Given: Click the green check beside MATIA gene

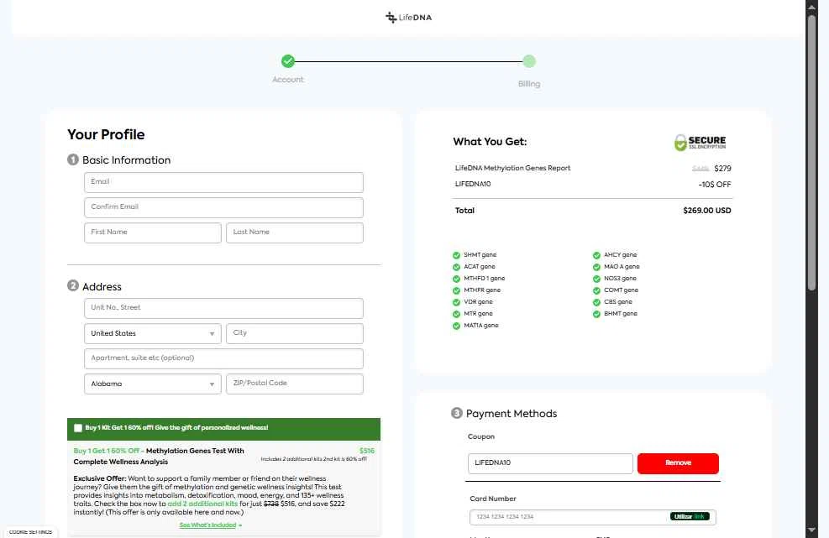Looking at the screenshot, I should [x=456, y=326].
